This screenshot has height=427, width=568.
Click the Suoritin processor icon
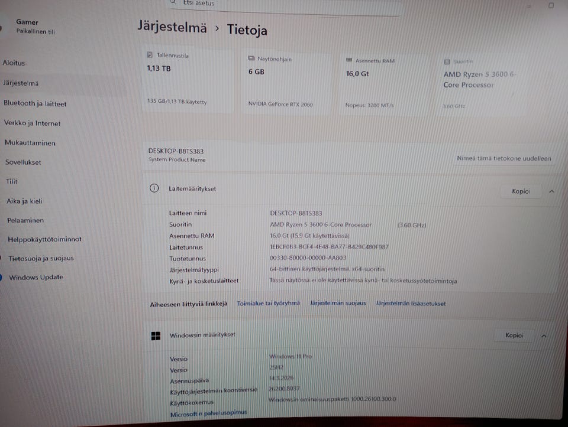447,62
